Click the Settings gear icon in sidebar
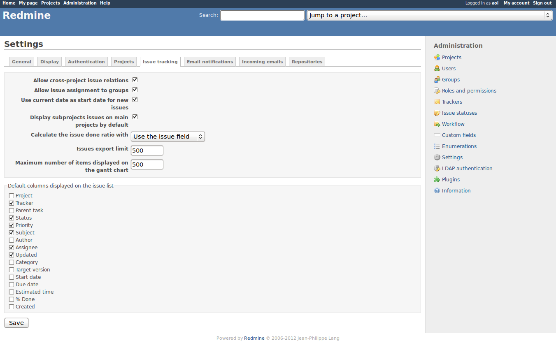The image size is (556, 343). click(437, 157)
